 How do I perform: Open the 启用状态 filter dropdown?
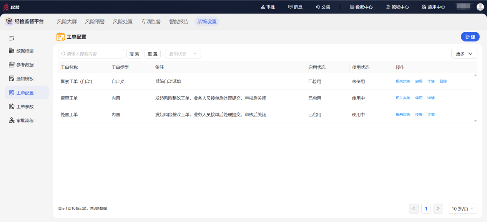(183, 54)
